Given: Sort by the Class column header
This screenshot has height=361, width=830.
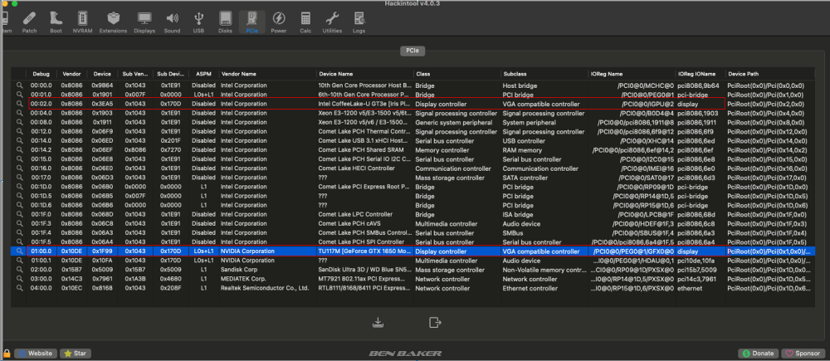Looking at the screenshot, I should point(456,74).
